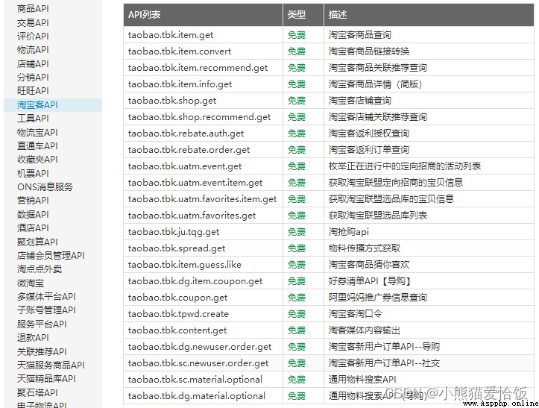
Task: Open taobao.tbk.tpwd.create API
Action: 178,314
